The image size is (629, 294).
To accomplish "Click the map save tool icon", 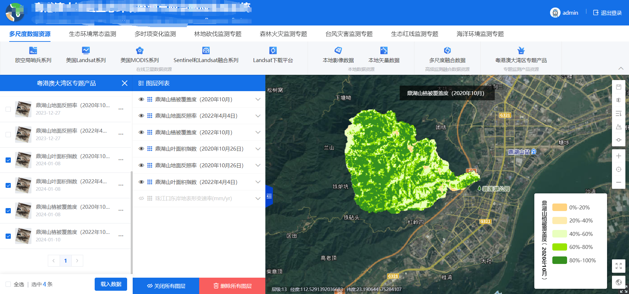I will coord(619,87).
